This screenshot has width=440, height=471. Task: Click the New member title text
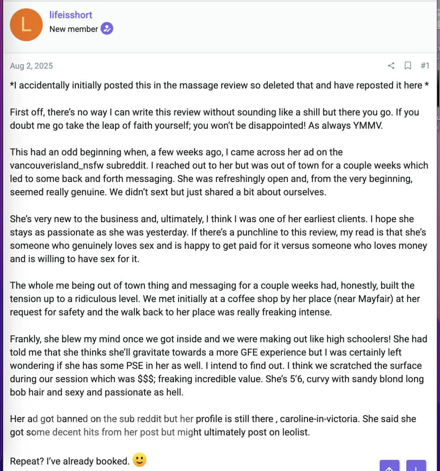[x=73, y=29]
